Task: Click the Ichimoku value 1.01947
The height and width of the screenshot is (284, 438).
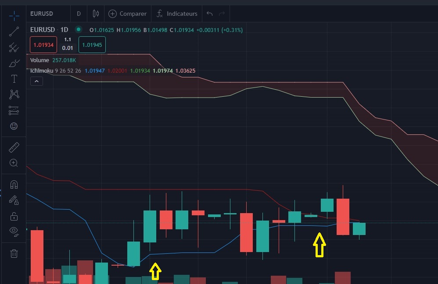Action: pyautogui.click(x=95, y=71)
